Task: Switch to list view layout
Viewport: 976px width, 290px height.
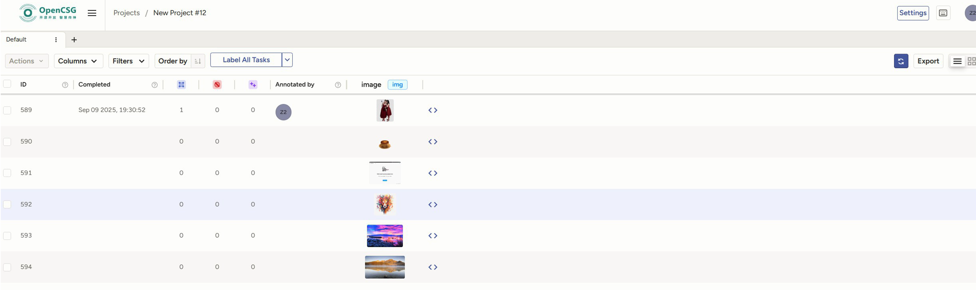Action: pyautogui.click(x=957, y=61)
